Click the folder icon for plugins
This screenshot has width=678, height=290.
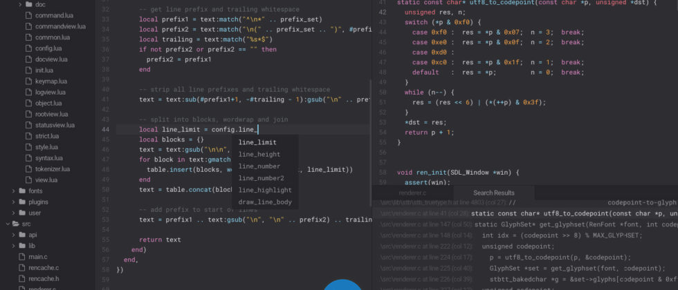[22, 202]
